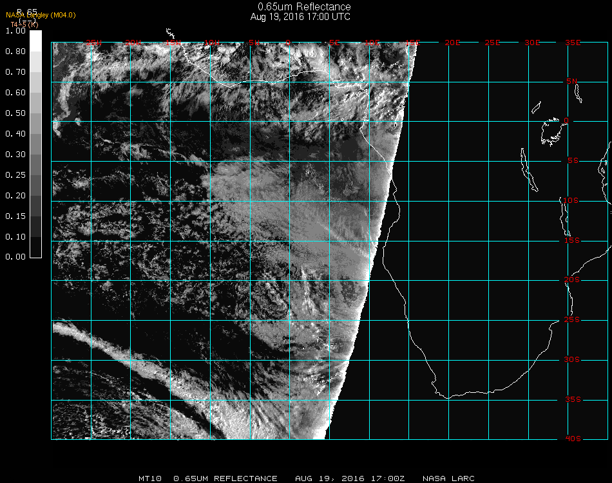Click the "20S" latitude label
The image size is (612, 483).
572,280
